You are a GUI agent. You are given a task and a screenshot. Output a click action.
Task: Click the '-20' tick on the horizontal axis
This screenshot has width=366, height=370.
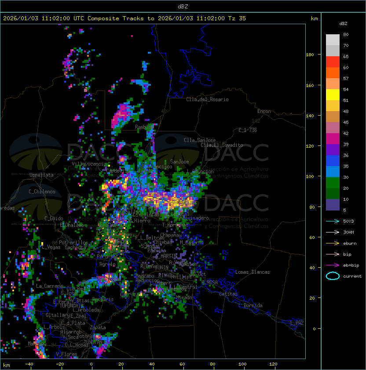pyautogui.click(x=60, y=364)
